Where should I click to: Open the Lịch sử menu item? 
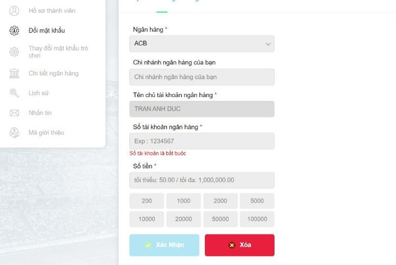[x=39, y=93]
